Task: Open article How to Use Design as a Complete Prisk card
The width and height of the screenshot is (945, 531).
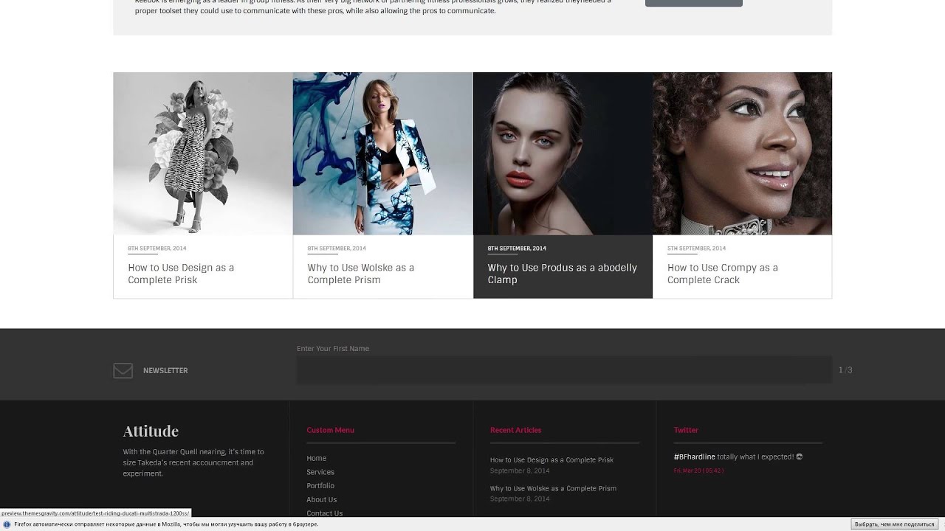Action: point(181,274)
